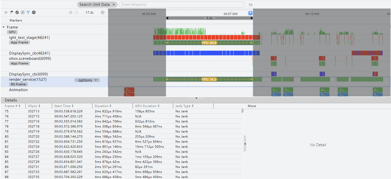Sort by the GPU Duration column header
391x179 pixels.
147,106
